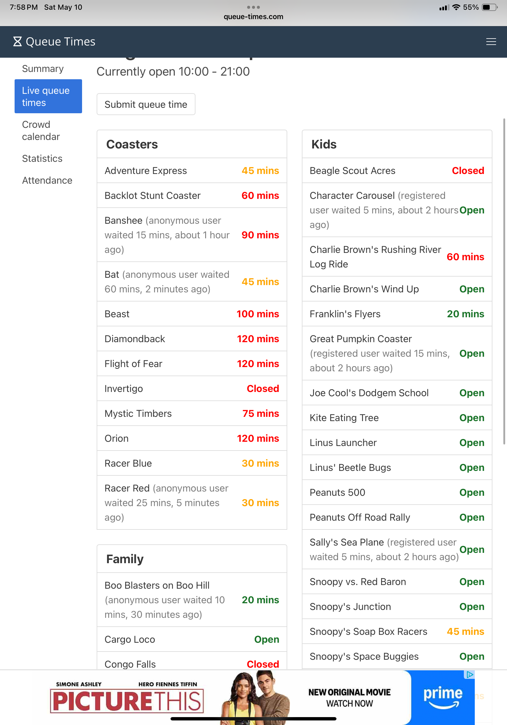Tap the queue-times.com address bar

pos(253,16)
